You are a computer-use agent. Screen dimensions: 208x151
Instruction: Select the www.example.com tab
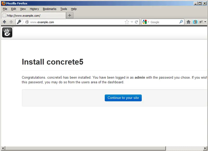tap(34, 16)
